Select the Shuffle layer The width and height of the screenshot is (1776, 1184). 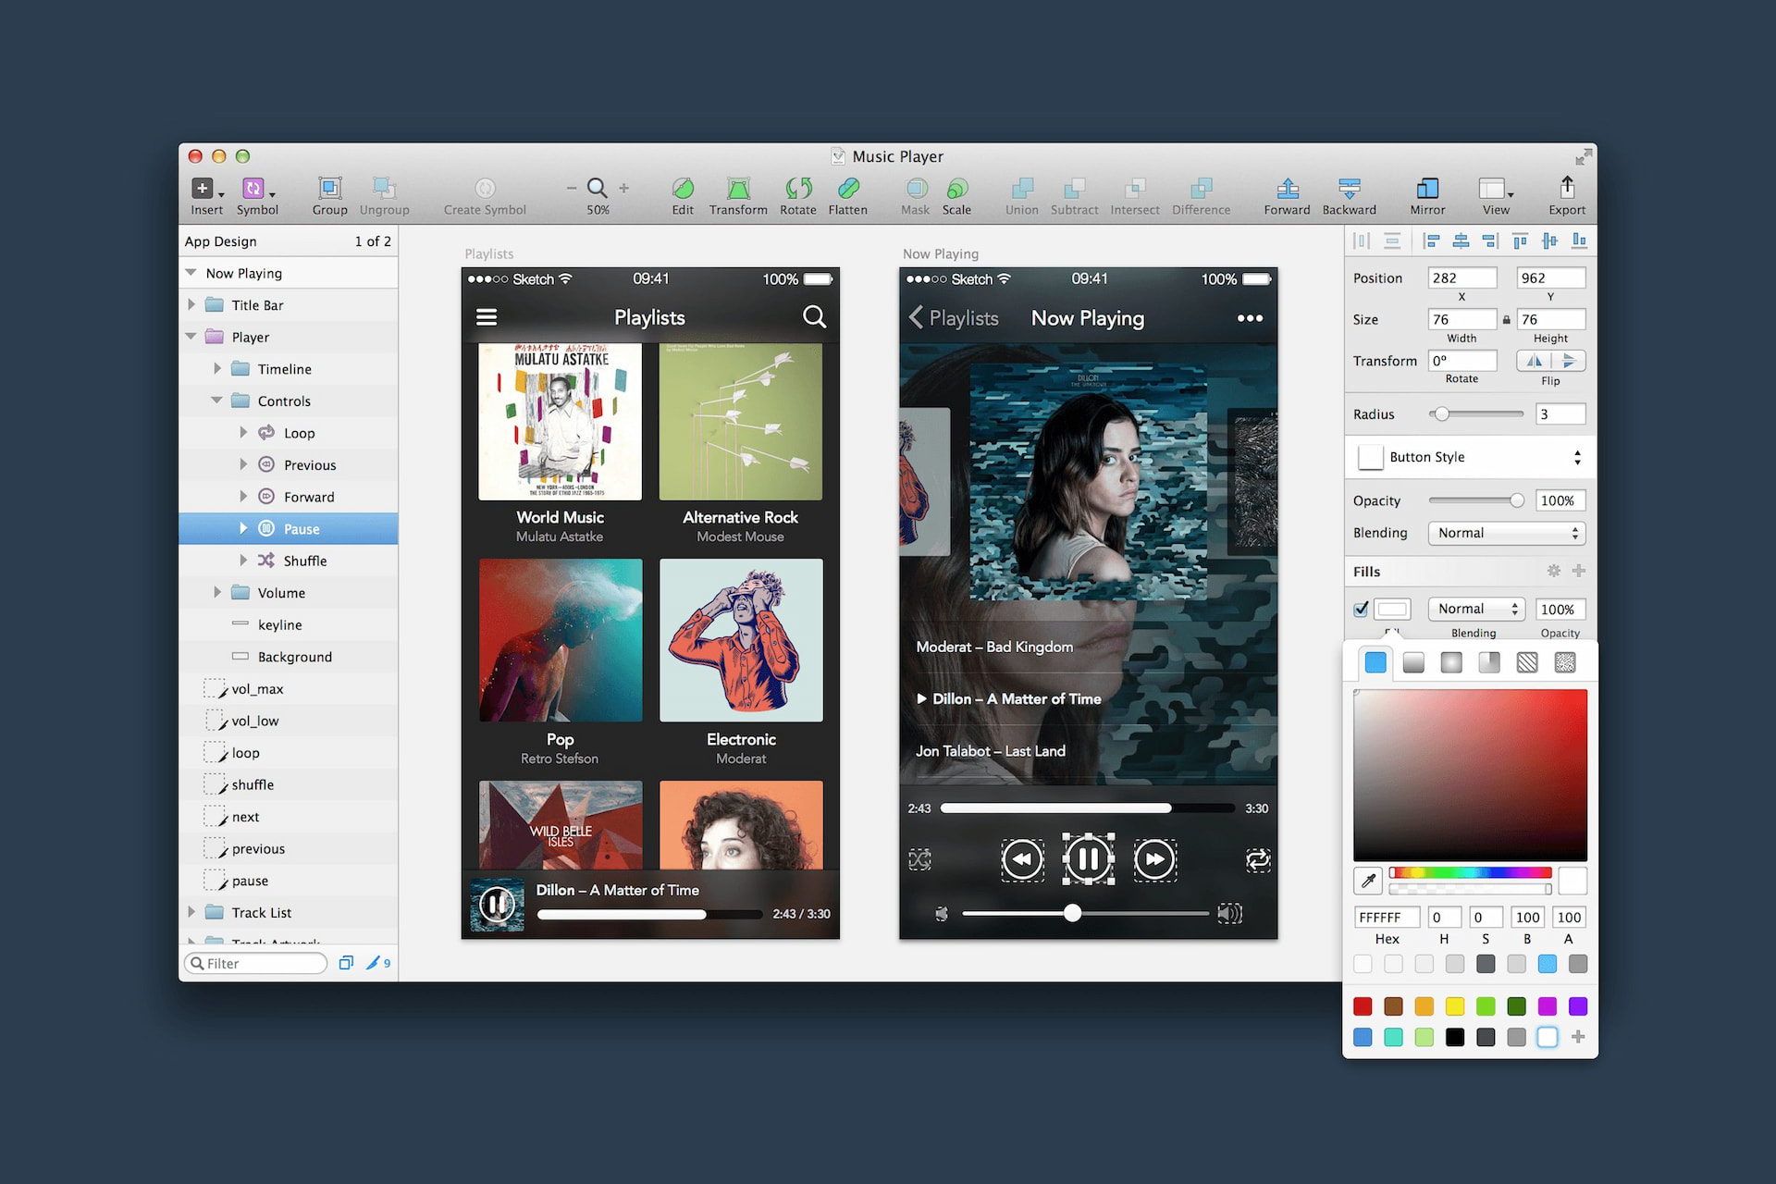(289, 561)
